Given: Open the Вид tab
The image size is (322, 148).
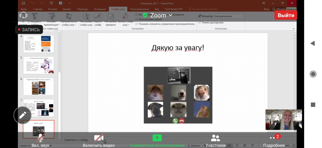Looking at the screenshot, I should (x=157, y=9).
